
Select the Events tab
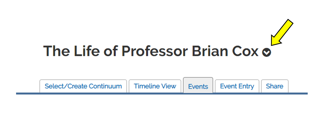198,87
